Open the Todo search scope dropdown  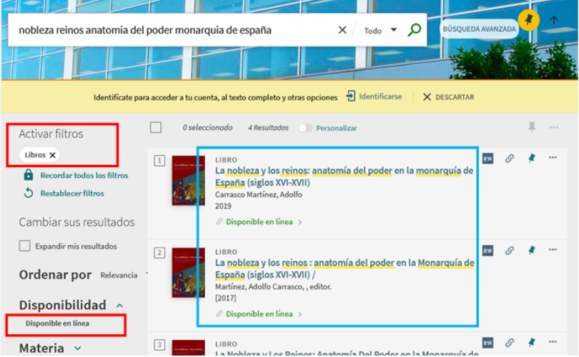tap(380, 31)
